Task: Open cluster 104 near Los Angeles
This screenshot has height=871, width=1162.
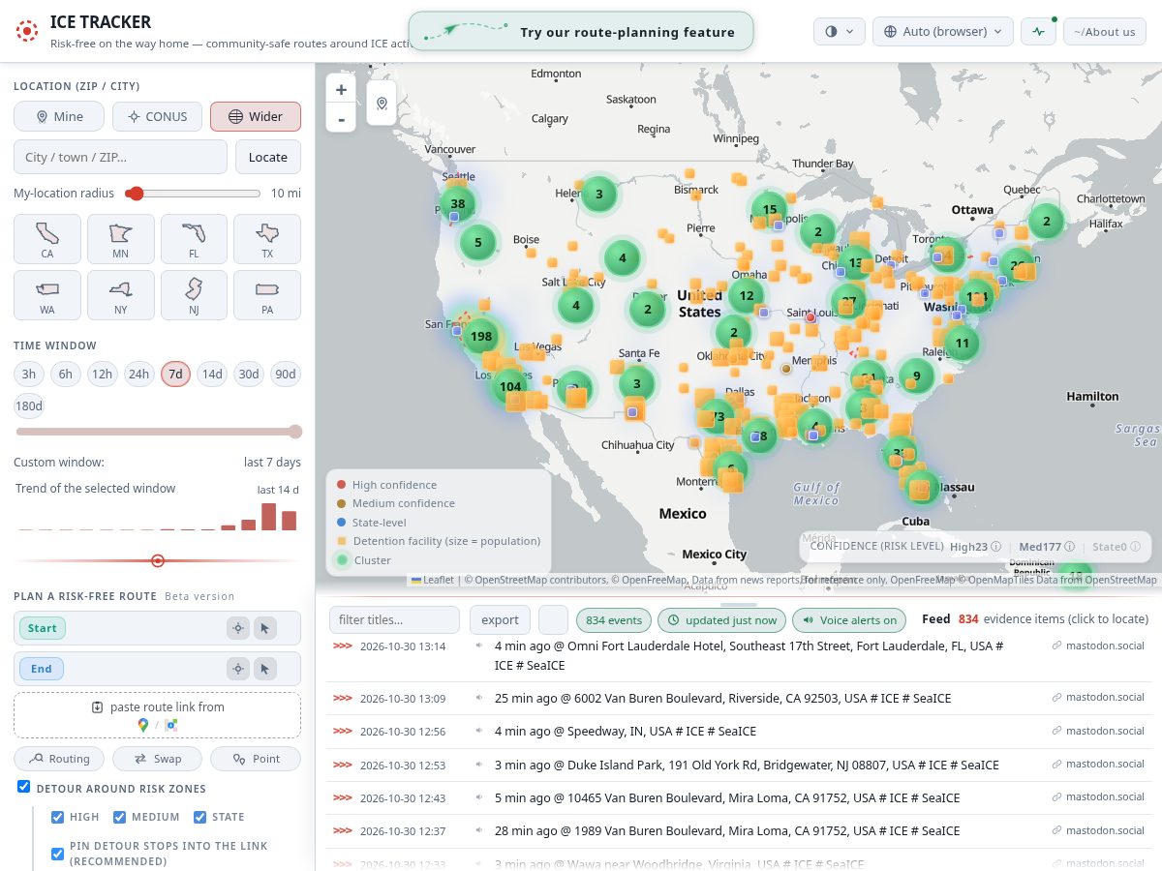Action: (510, 386)
